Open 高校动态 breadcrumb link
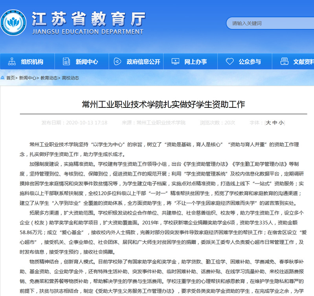Viewport: 314px width, 296px height. 70,78
